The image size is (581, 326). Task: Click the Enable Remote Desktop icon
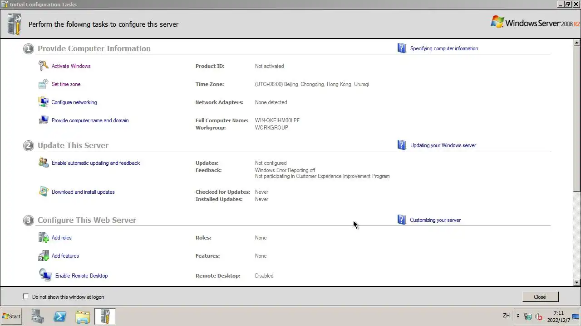[x=45, y=275]
